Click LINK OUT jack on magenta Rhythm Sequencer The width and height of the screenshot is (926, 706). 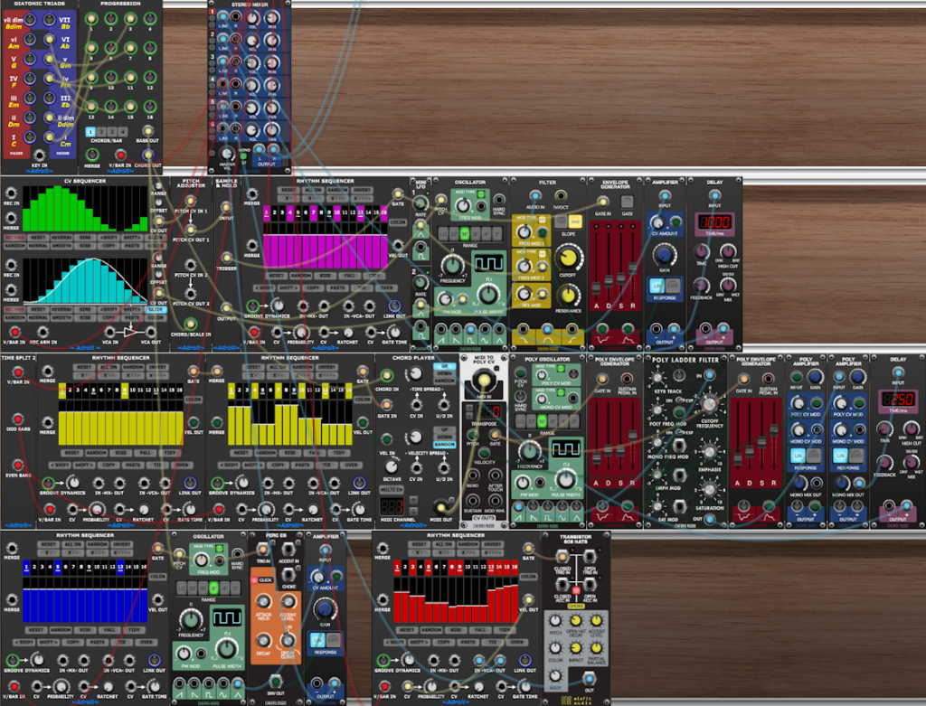click(394, 306)
